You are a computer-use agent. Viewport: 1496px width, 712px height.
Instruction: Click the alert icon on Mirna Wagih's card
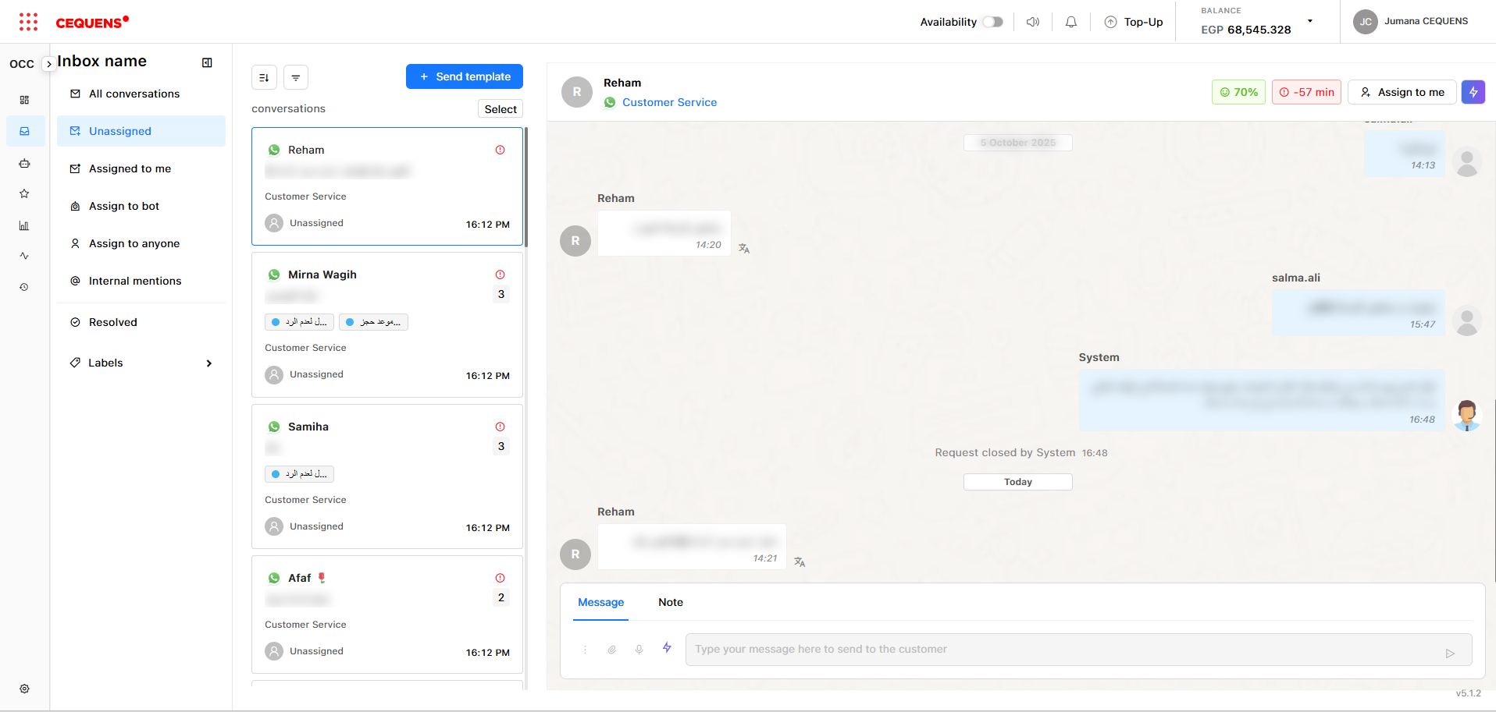(x=500, y=275)
